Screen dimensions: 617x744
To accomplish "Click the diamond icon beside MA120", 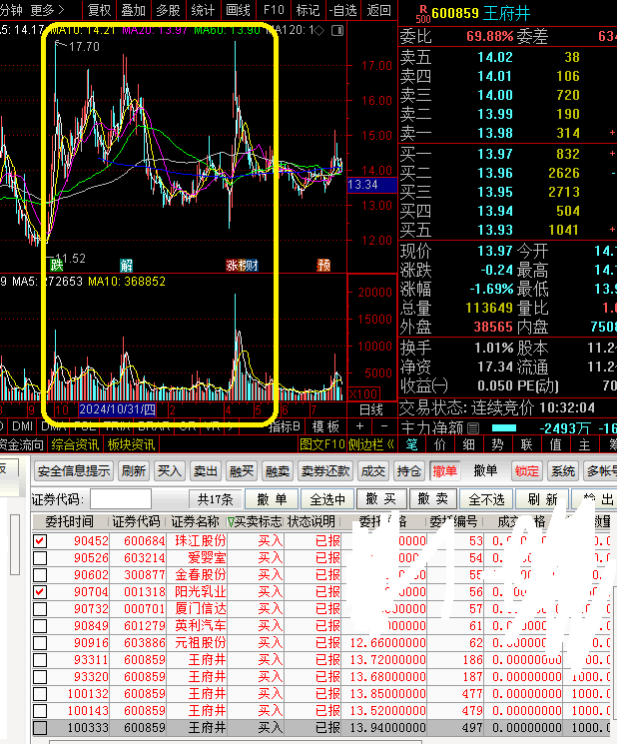I will (x=319, y=31).
